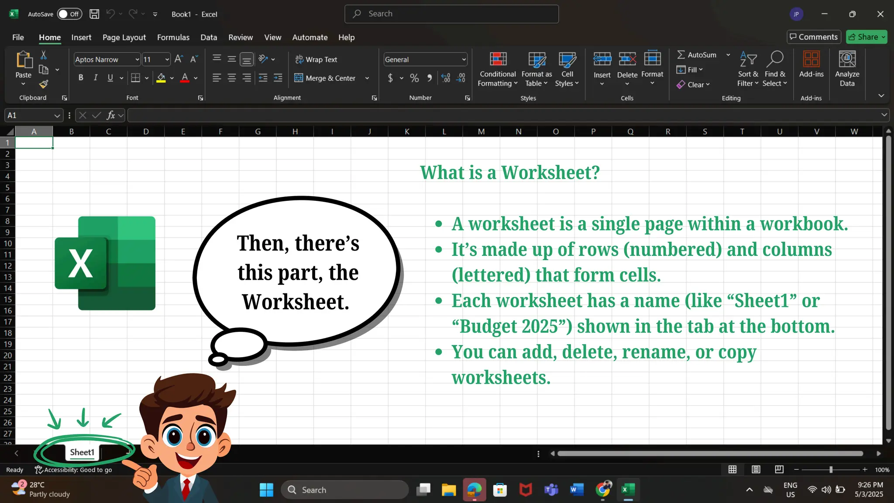Decrease font size with smaller A icon

tap(194, 59)
